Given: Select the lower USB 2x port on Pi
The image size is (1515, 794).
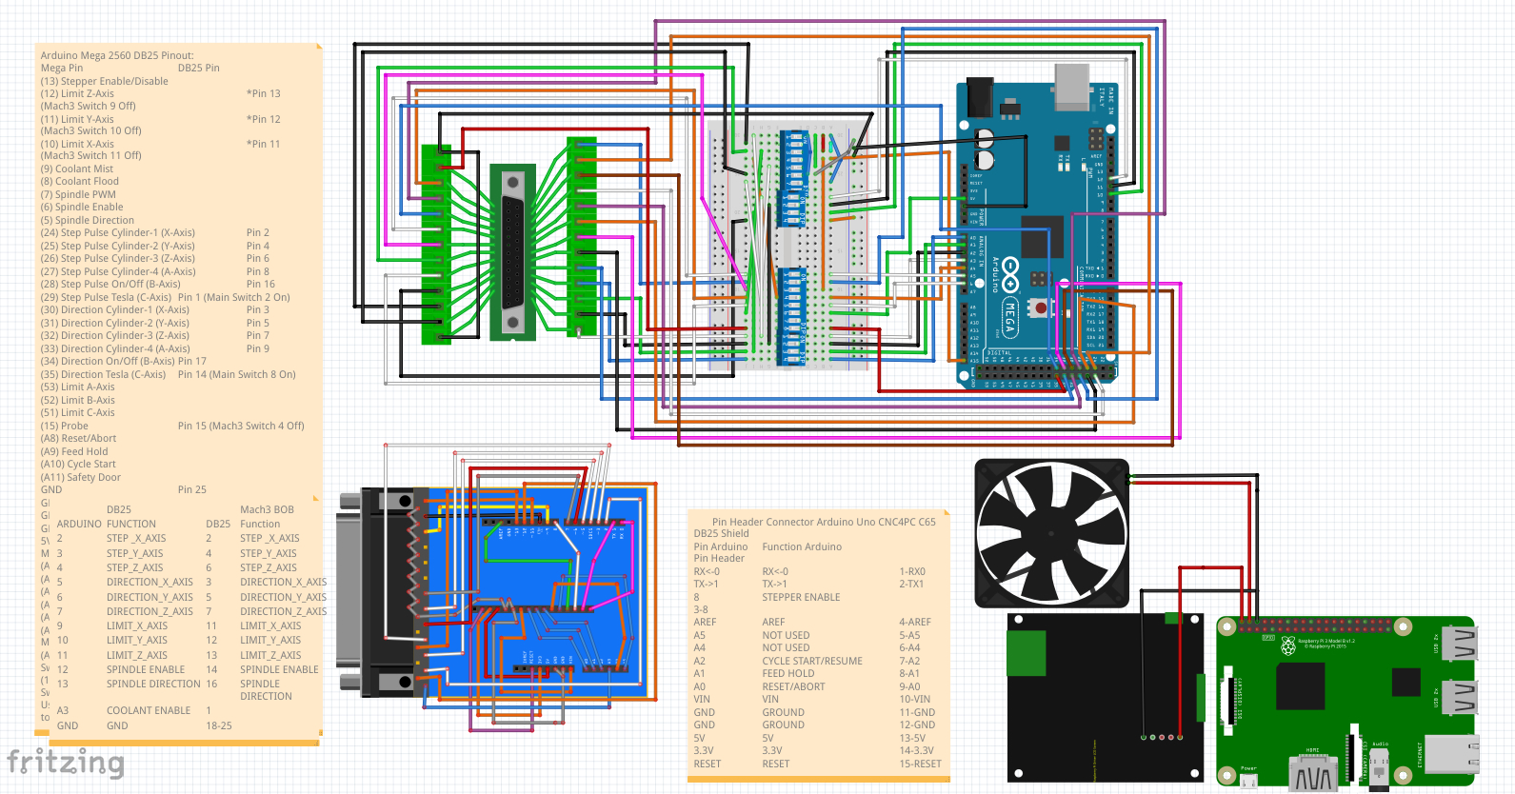Looking at the screenshot, I should 1460,698.
